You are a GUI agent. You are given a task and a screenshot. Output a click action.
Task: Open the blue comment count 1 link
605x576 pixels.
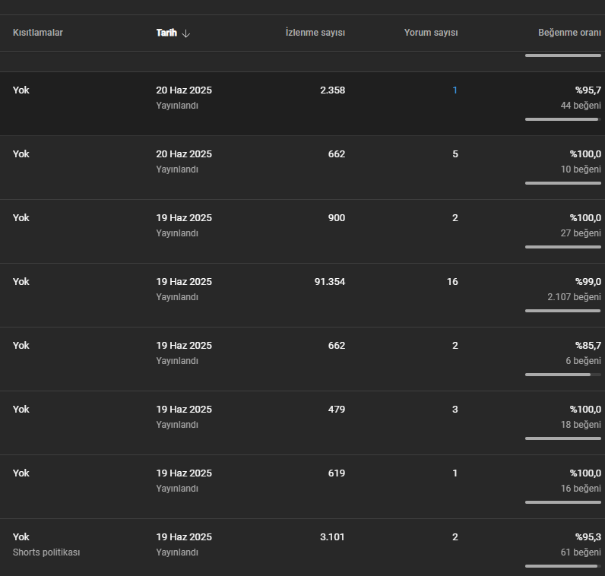tap(455, 90)
